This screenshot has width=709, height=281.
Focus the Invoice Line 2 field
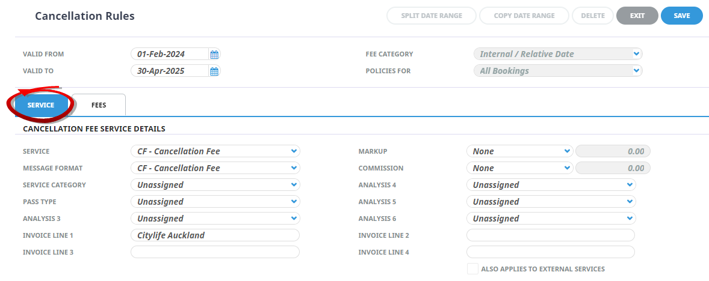(551, 235)
